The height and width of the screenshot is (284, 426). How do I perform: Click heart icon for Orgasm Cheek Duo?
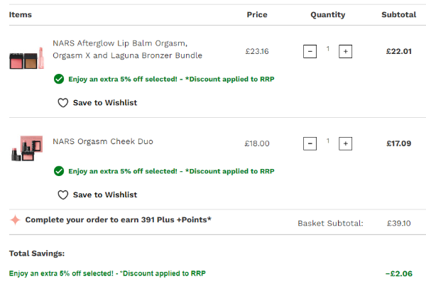(x=62, y=195)
